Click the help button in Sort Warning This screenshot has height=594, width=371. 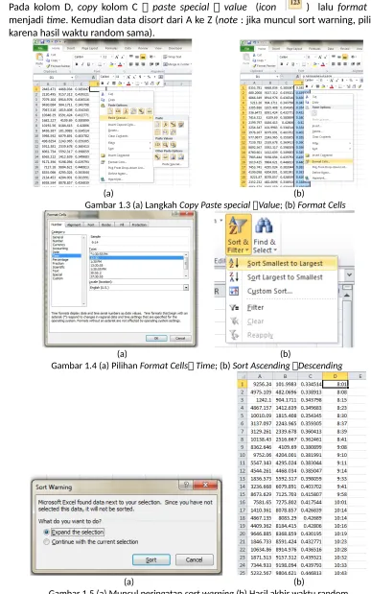coord(186,485)
